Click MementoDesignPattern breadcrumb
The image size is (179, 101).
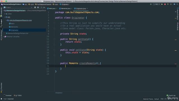click(12, 4)
